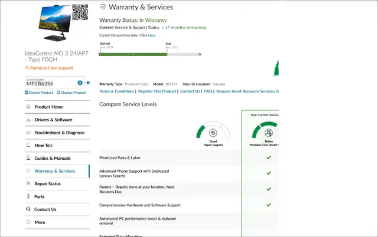Open Product Home in the sidebar

pos(57,107)
